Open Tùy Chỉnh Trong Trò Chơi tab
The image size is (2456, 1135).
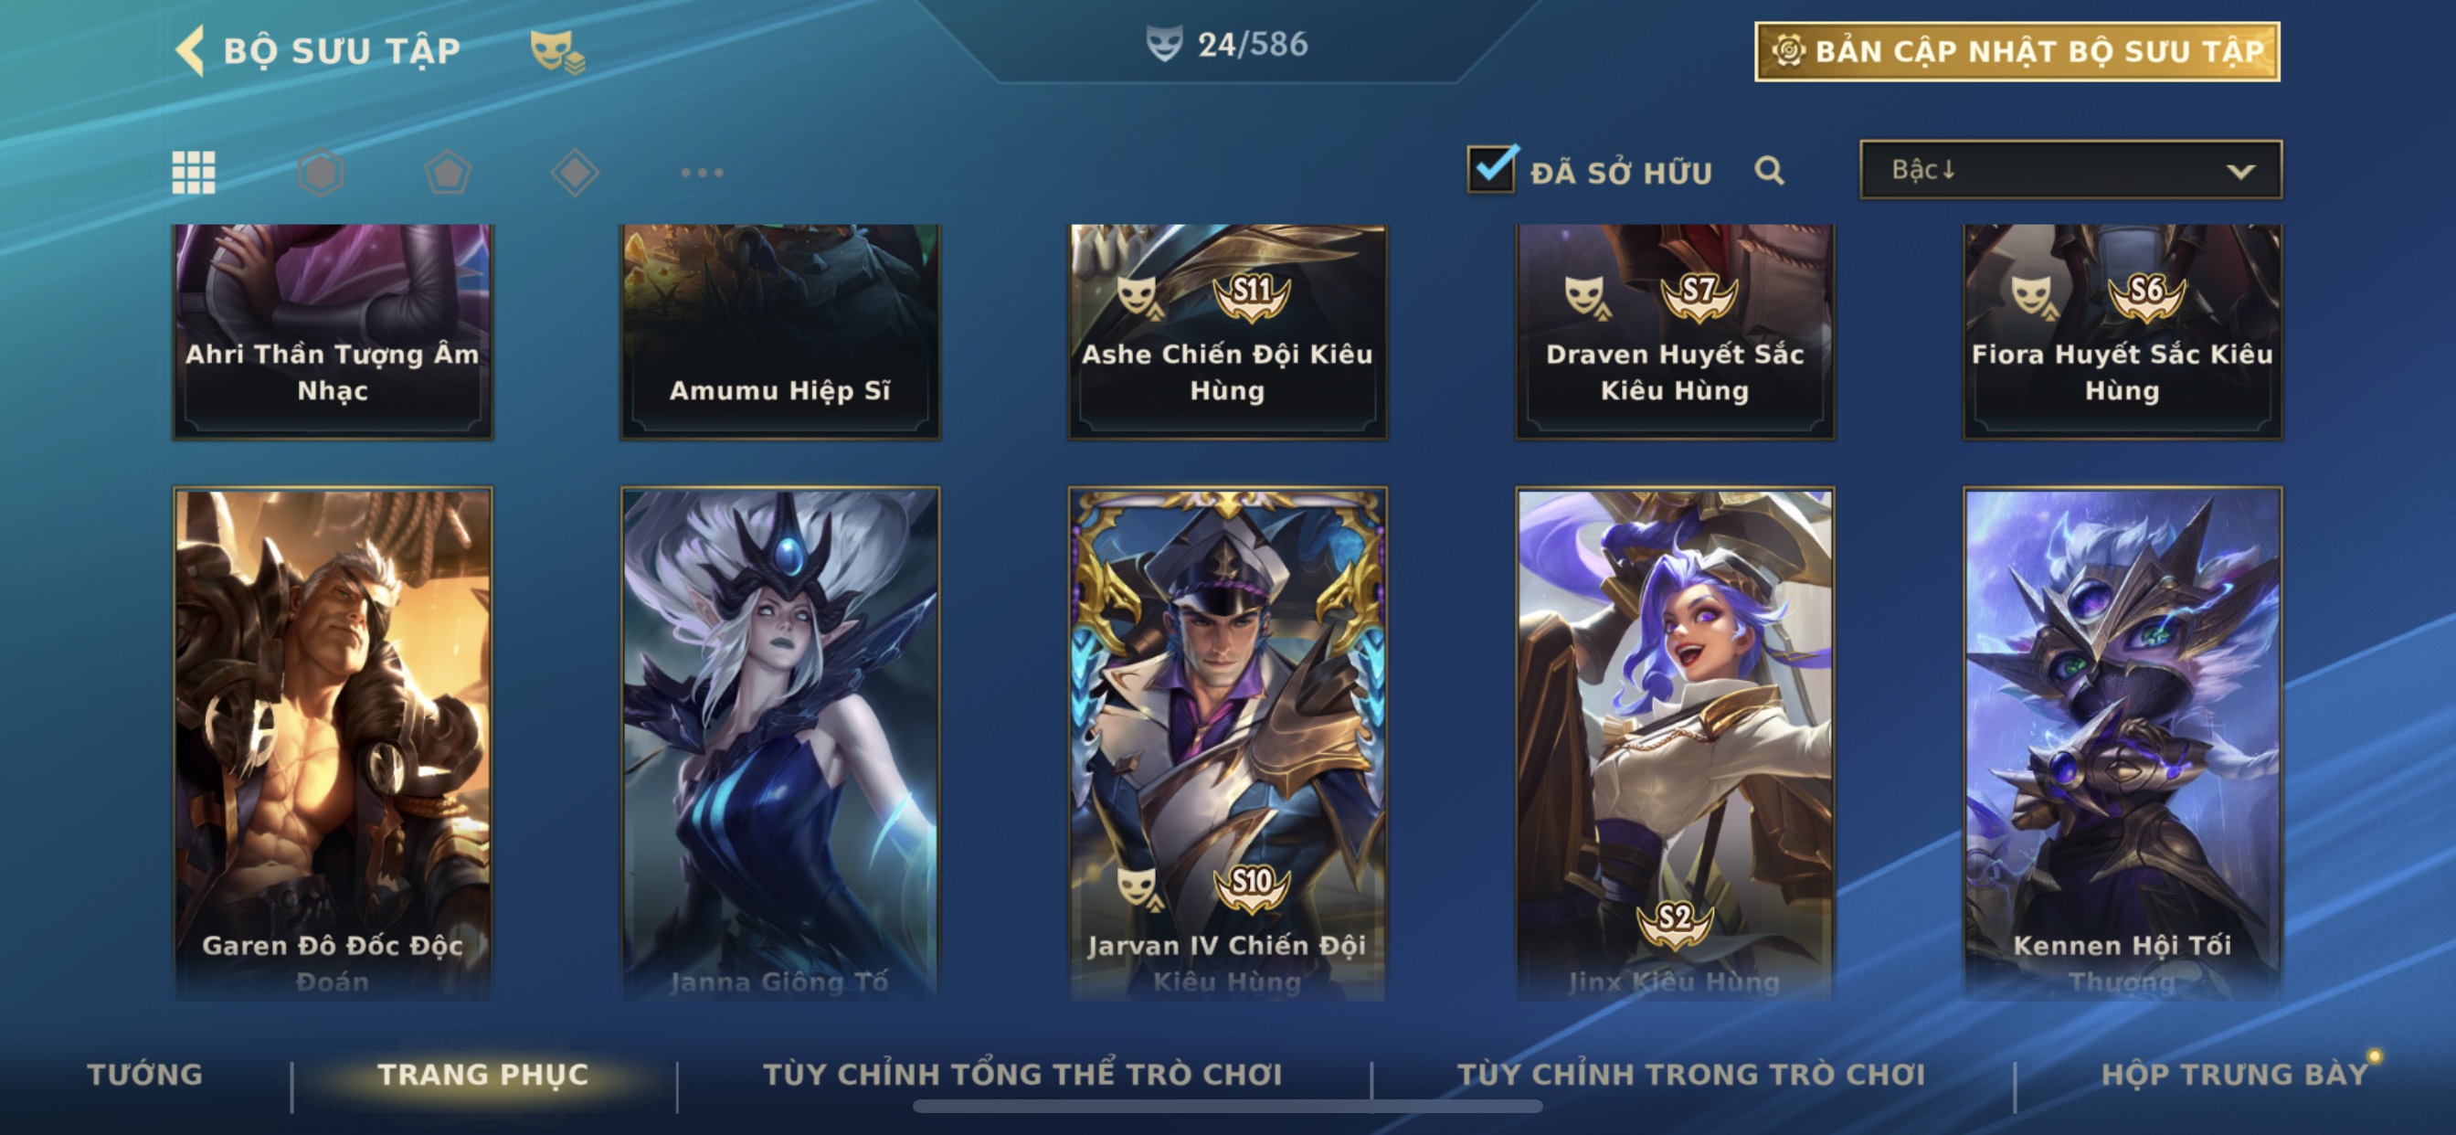[1691, 1074]
